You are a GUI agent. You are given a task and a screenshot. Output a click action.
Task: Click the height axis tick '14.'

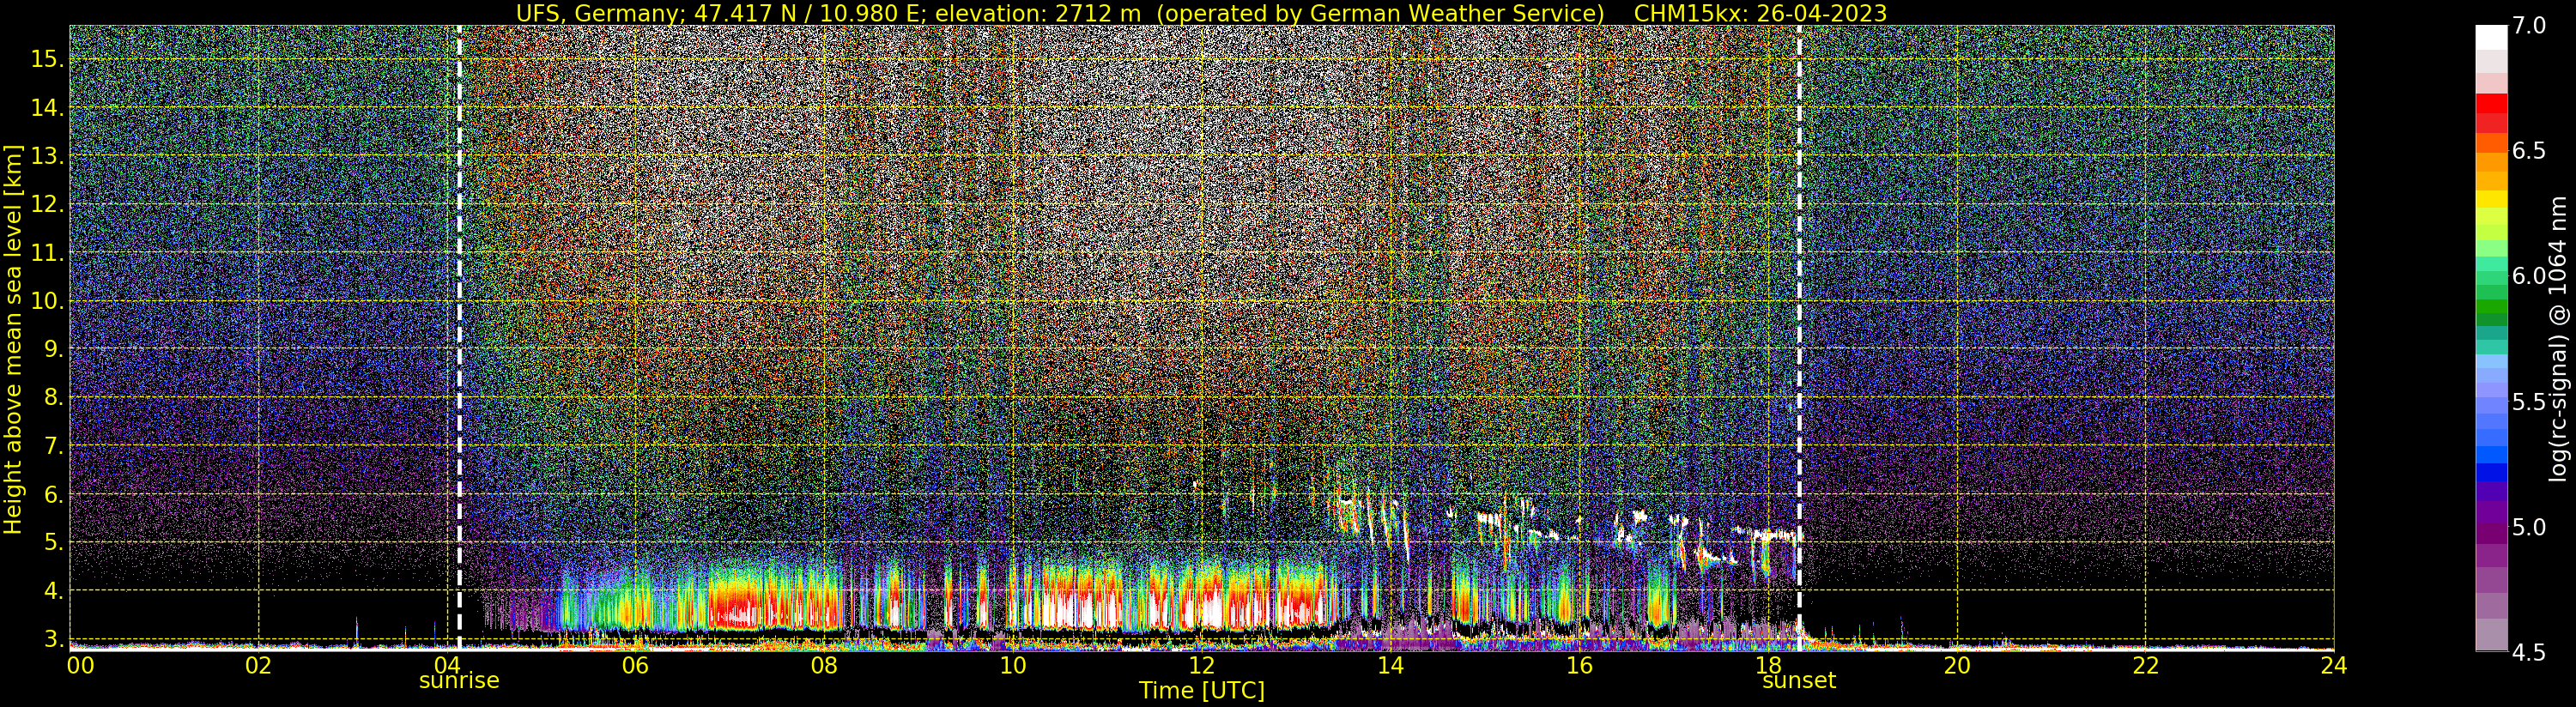(x=46, y=108)
